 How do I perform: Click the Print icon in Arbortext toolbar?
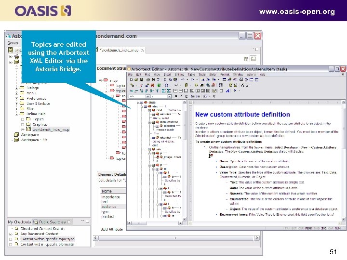click(x=148, y=79)
